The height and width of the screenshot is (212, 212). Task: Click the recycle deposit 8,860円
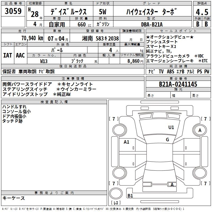(x=135, y=61)
